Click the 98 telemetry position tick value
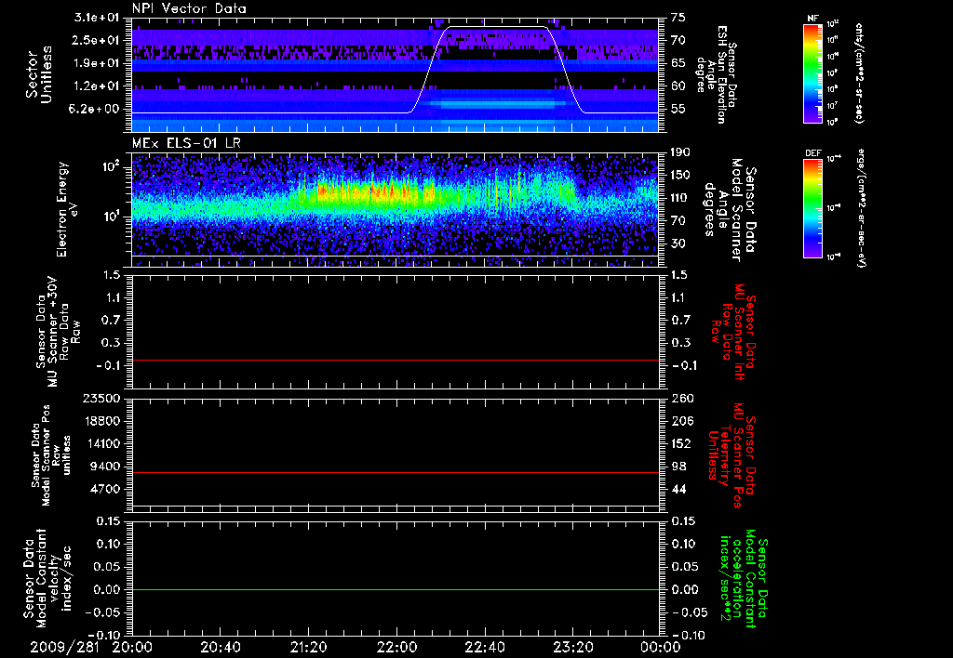 pos(678,467)
